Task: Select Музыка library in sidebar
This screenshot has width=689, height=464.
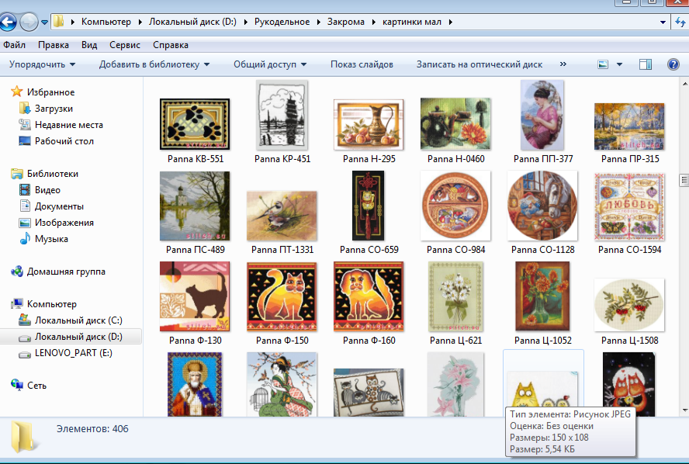Action: click(x=51, y=239)
